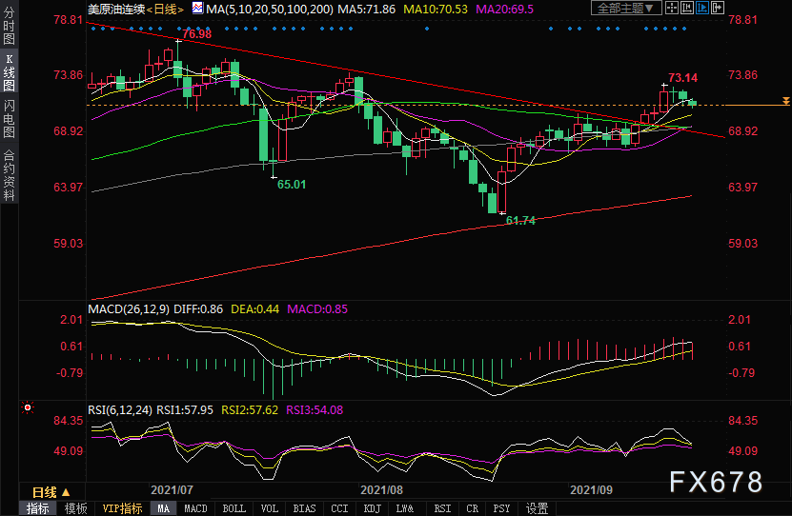Click the 73.14 recent high label
The image size is (792, 516).
click(683, 78)
